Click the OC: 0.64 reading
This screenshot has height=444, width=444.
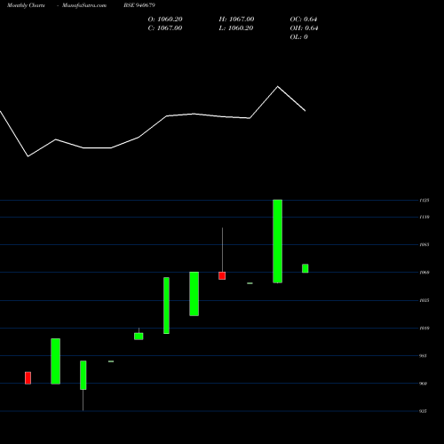point(304,20)
